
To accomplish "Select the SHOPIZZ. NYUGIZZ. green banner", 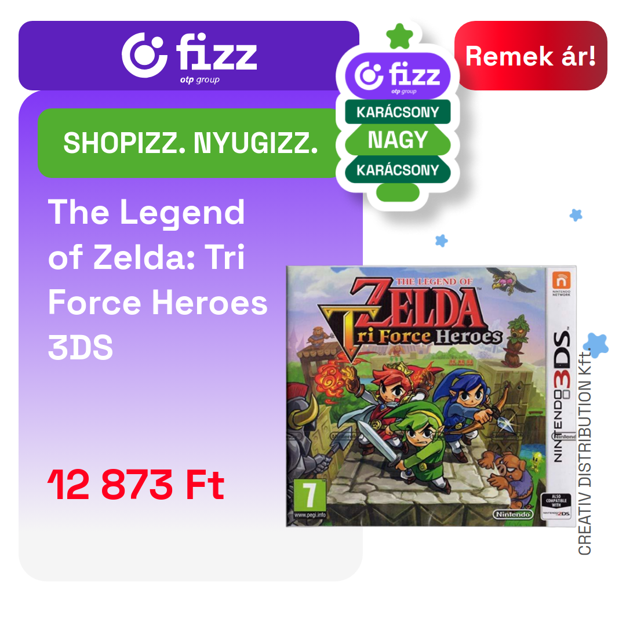I will 189,143.
